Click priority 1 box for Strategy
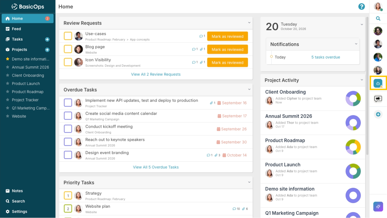This screenshot has width=387, height=218. coord(68,195)
